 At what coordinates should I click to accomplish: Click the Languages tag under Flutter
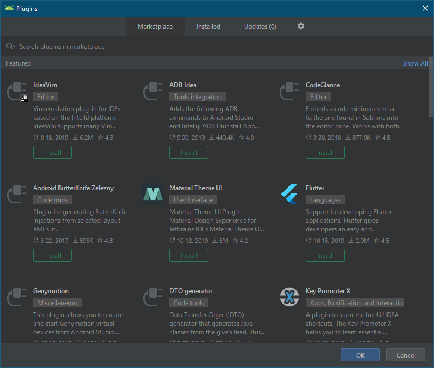325,199
